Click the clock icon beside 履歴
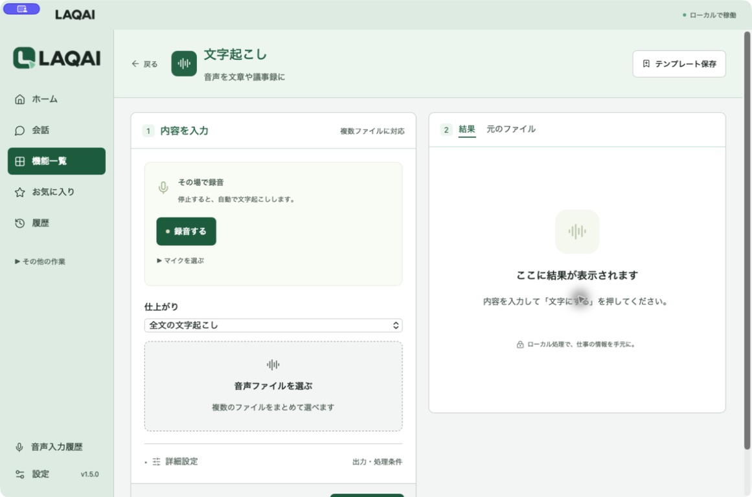 tap(19, 223)
